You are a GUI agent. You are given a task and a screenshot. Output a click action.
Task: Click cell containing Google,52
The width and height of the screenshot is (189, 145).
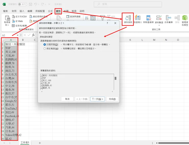11,101
